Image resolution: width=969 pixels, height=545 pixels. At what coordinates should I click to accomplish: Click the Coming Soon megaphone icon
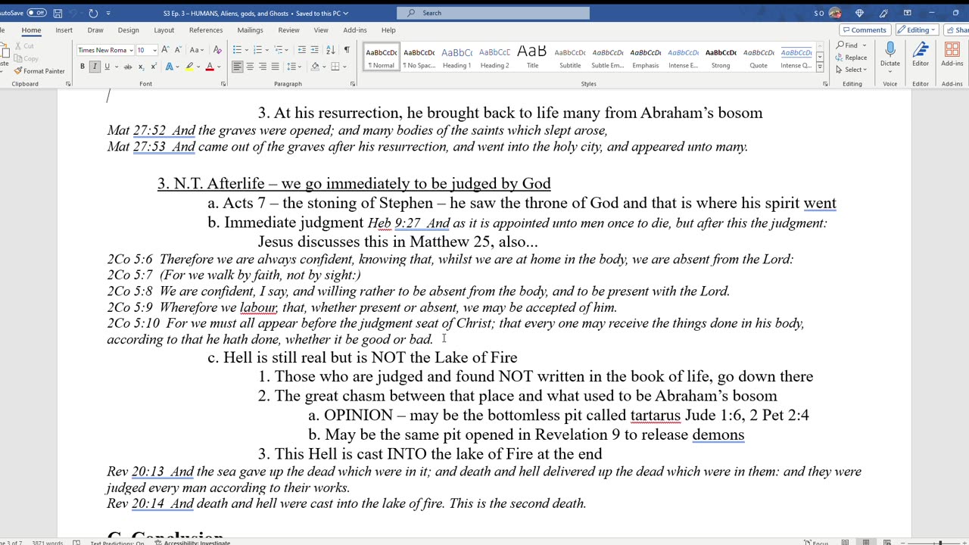click(x=883, y=13)
